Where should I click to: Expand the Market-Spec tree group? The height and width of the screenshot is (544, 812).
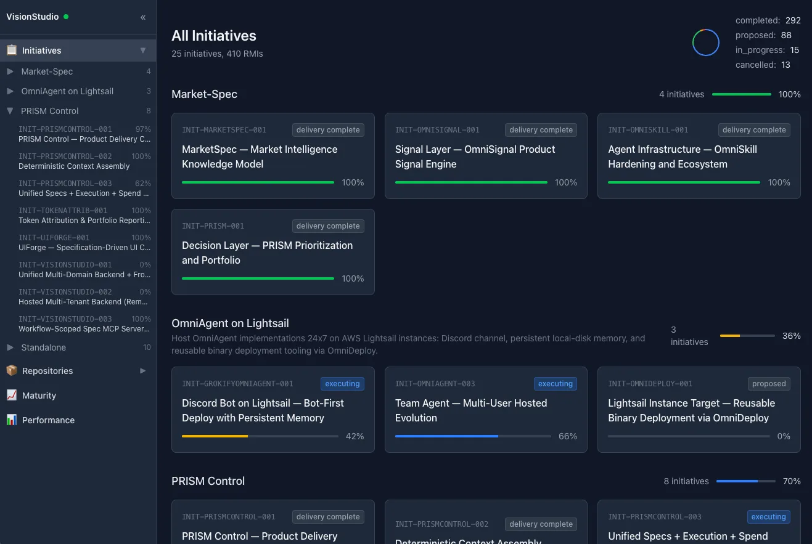pos(10,71)
